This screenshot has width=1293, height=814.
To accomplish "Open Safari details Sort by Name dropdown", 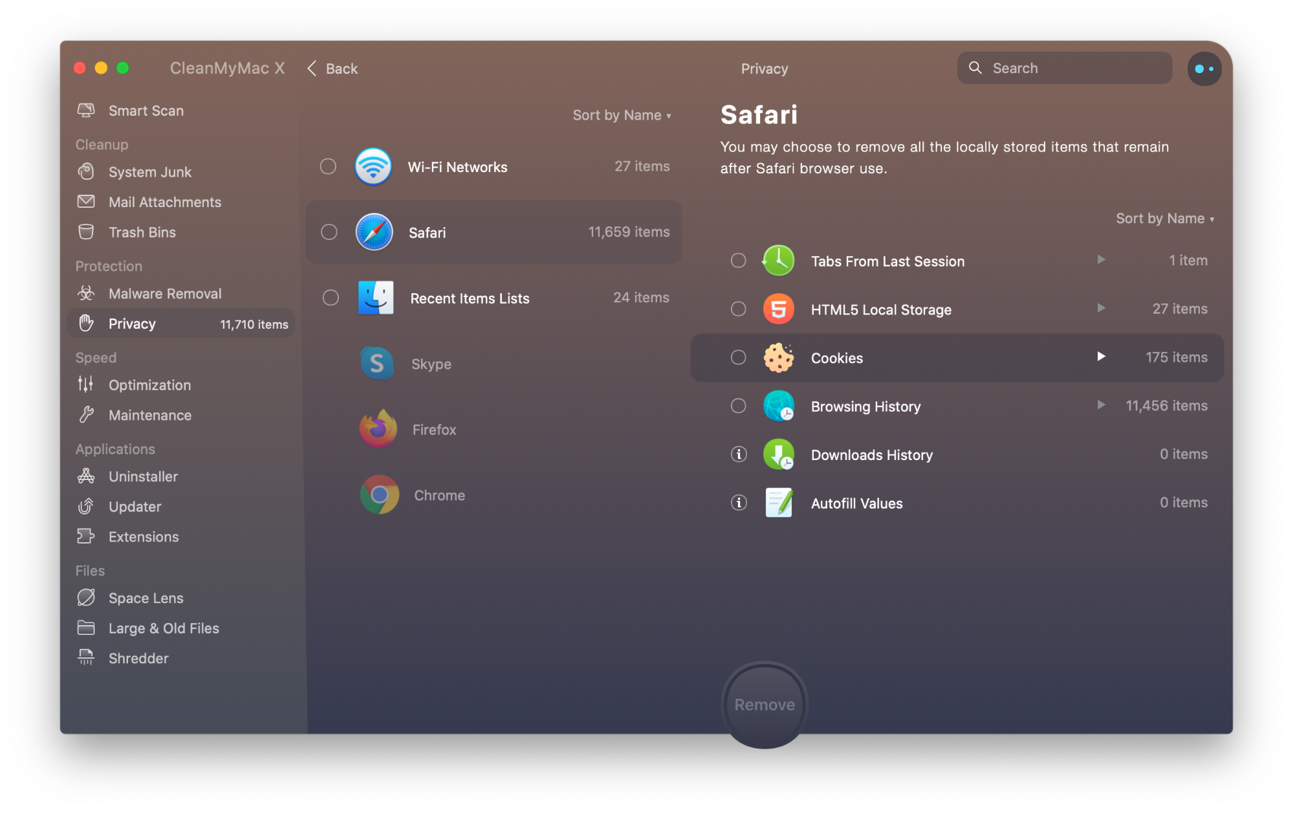I will pyautogui.click(x=1165, y=219).
